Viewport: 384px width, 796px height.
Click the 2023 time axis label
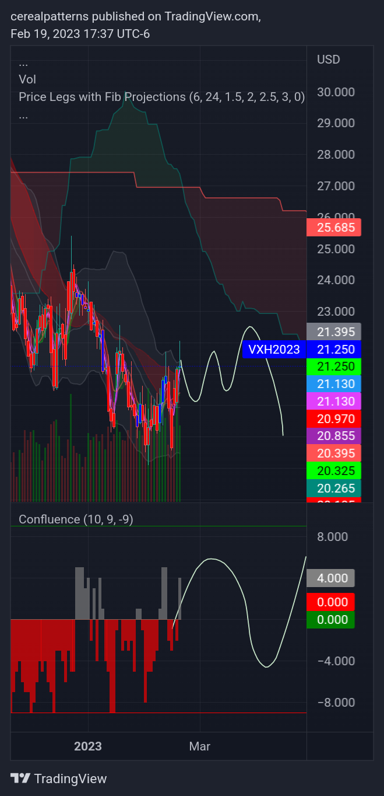pos(88,746)
